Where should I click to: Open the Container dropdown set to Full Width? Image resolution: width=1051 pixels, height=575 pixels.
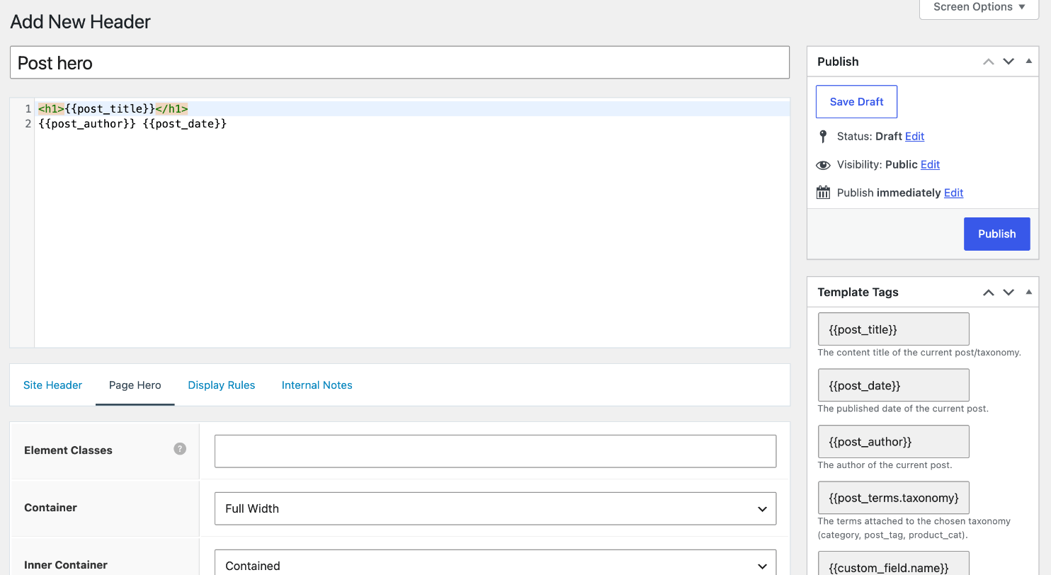(495, 508)
